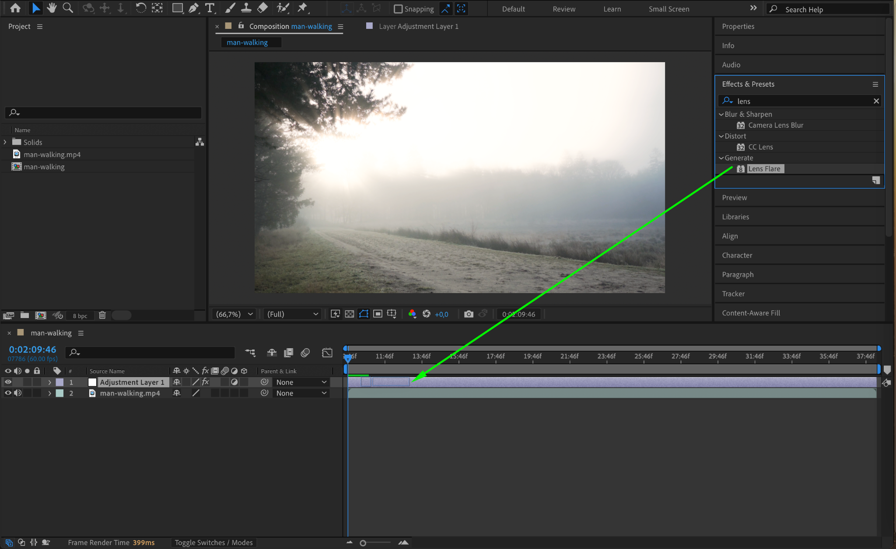The height and width of the screenshot is (549, 896).
Task: Mute audio of man-walking.mp4 layer
Action: (17, 393)
